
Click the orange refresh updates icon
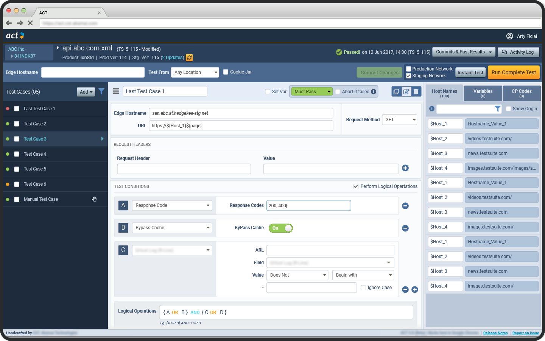point(190,58)
